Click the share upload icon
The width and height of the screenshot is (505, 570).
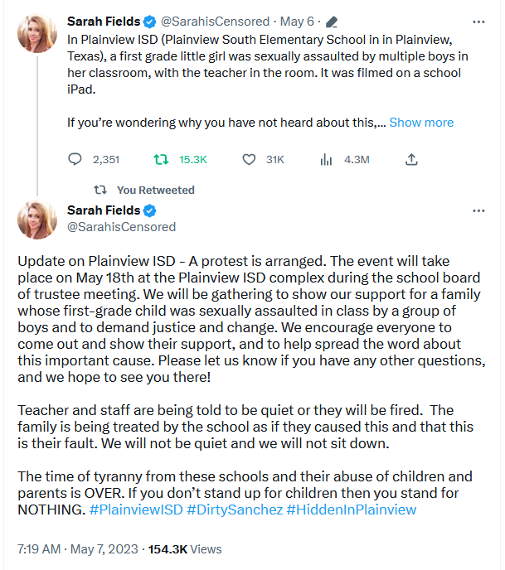pyautogui.click(x=411, y=159)
